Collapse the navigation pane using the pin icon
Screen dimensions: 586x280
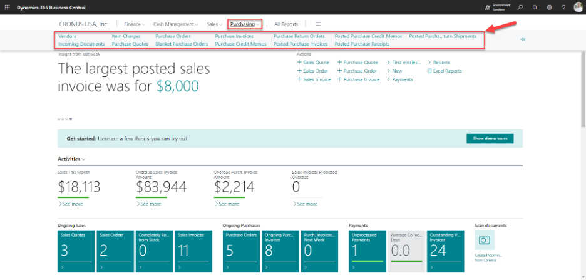pos(523,39)
